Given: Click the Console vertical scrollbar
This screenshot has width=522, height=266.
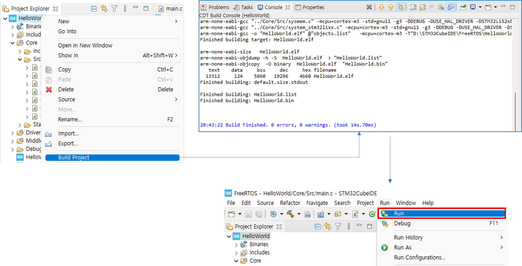Looking at the screenshot, I should pyautogui.click(x=515, y=112).
